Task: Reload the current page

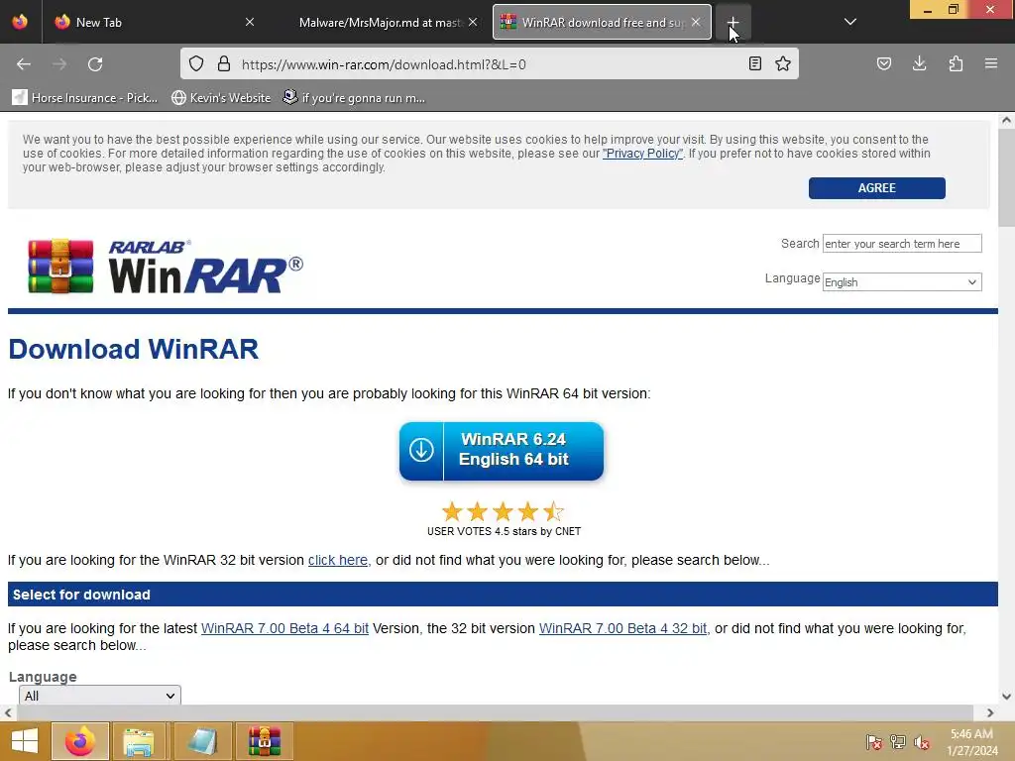Action: click(x=95, y=64)
